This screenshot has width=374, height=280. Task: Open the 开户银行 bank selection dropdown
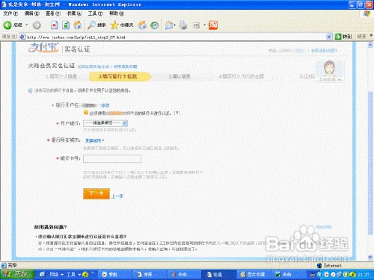click(105, 123)
